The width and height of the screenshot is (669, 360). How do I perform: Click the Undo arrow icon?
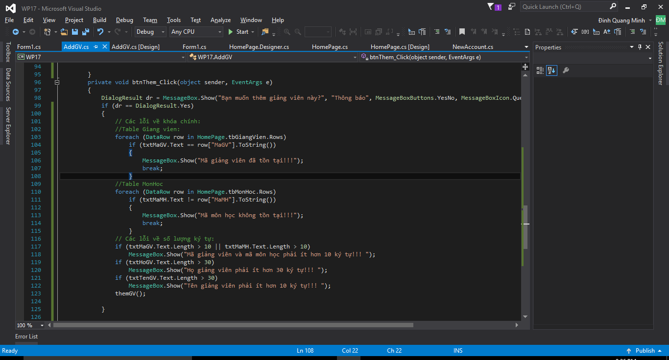(x=100, y=32)
